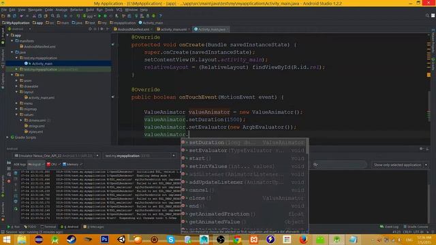
Task: Open the Refactor menu
Action: (x=76, y=10)
